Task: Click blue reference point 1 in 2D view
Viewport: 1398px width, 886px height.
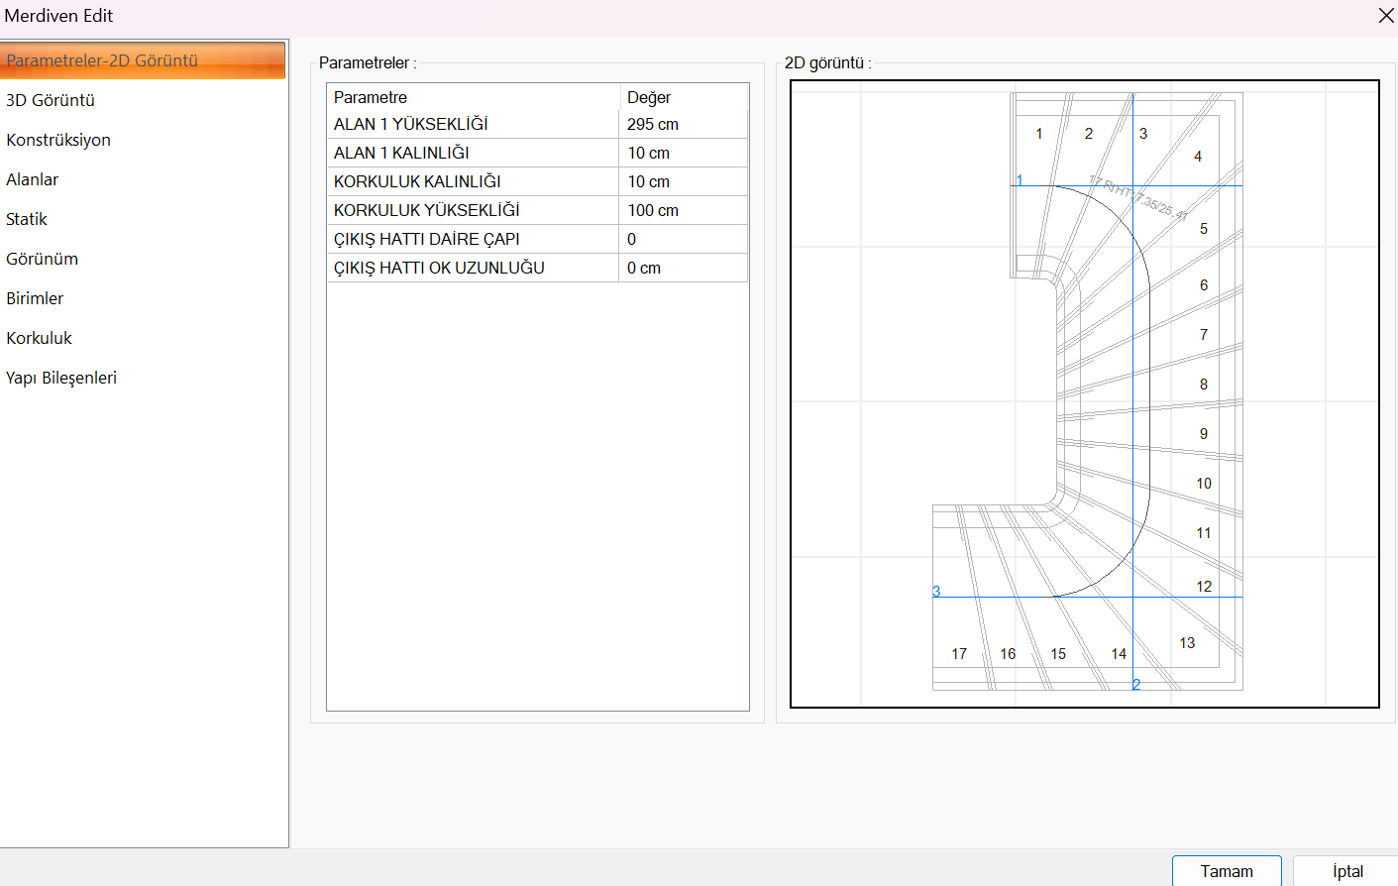Action: click(x=1020, y=180)
